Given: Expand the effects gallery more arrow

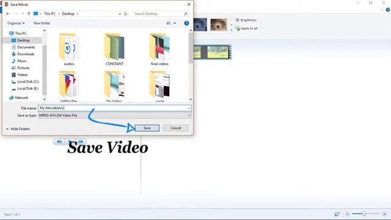Looking at the screenshot, I should (231, 30).
